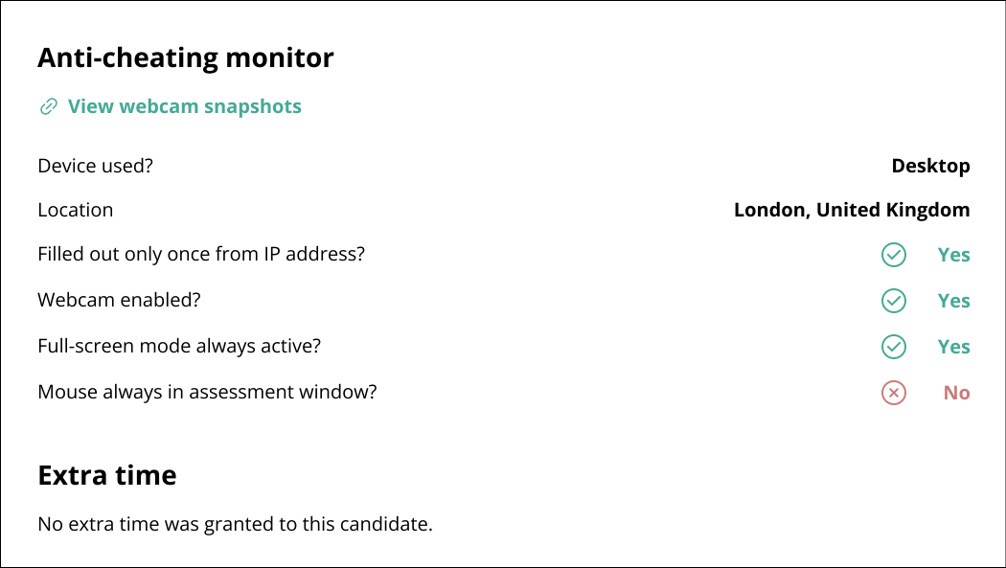The image size is (1006, 568).
Task: Select the Yes text for Full-screen mode
Action: pyautogui.click(x=953, y=347)
